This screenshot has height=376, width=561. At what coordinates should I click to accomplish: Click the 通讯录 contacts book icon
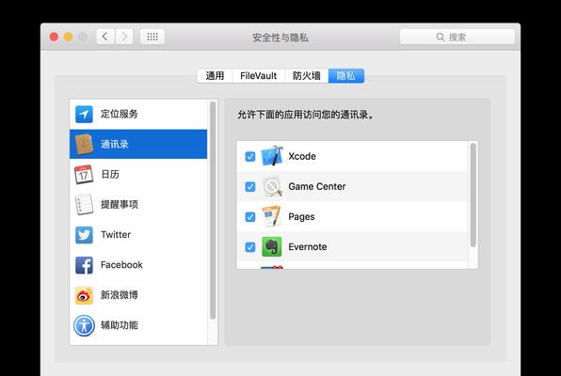coord(84,144)
